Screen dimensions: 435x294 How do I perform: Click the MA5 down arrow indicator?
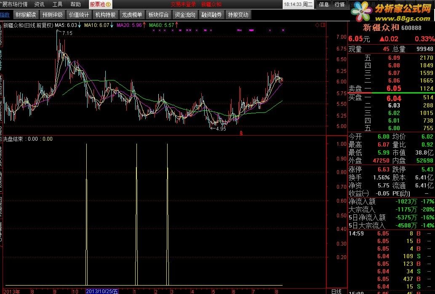(x=80, y=25)
